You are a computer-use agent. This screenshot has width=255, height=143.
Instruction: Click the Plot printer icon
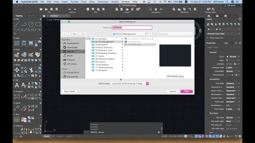click(x=88, y=9)
